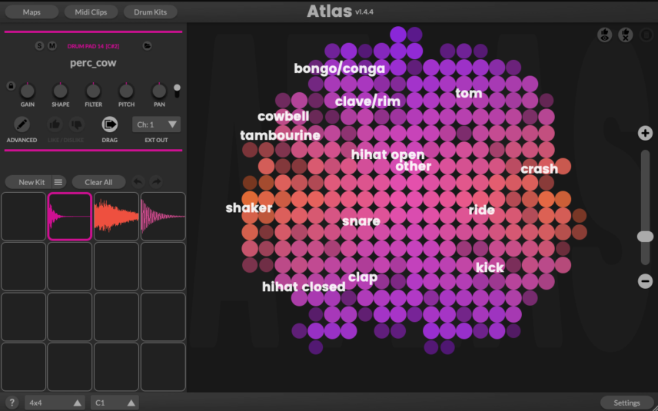This screenshot has height=411, width=658.
Task: Toggle the lock icon beside the GAIN knob
Action: click(x=11, y=86)
